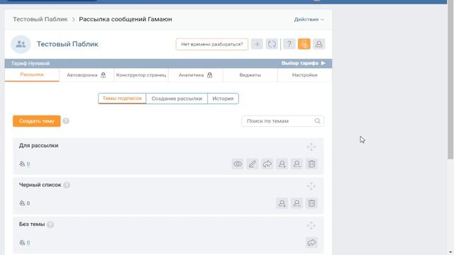Share the Для рассылки topic via arrow icon
The image size is (454, 255).
267,164
